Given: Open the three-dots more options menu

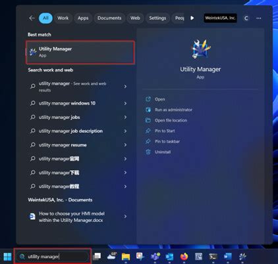Looking at the screenshot, I should pyautogui.click(x=259, y=18).
